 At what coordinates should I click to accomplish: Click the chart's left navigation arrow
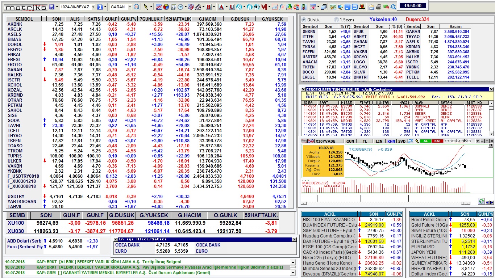point(487,202)
